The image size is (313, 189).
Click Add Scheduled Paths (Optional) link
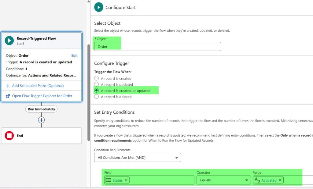[x=38, y=86]
